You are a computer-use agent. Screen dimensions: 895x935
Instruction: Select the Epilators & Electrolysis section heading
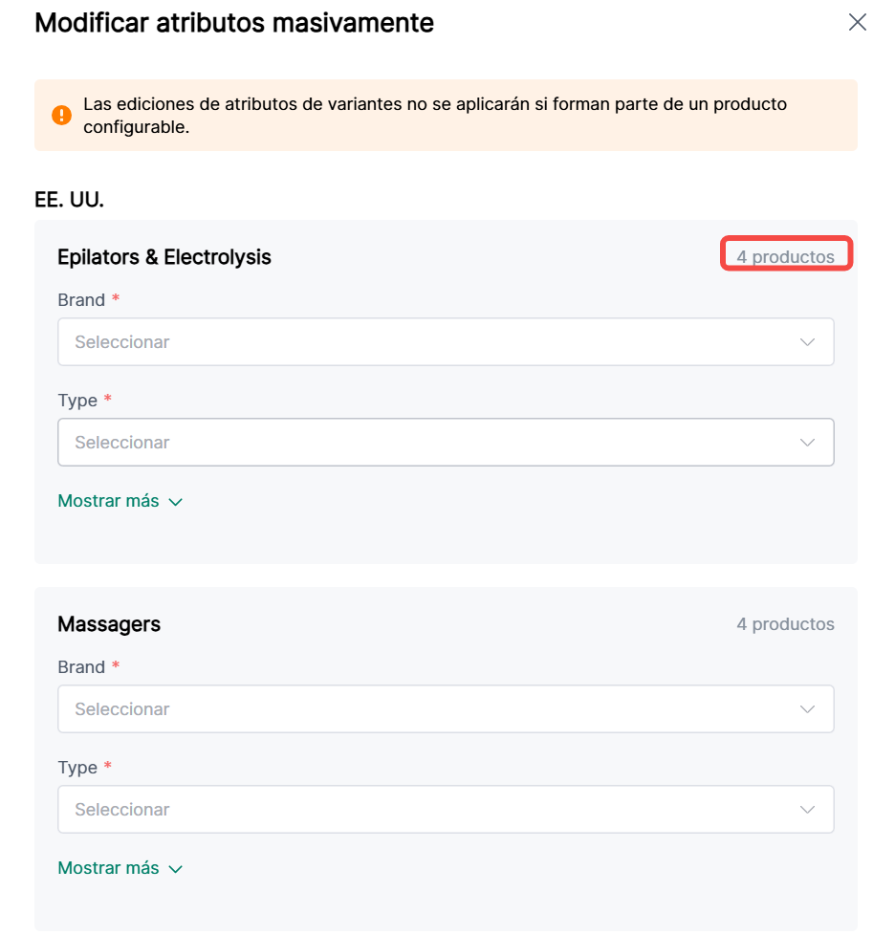[x=164, y=257]
